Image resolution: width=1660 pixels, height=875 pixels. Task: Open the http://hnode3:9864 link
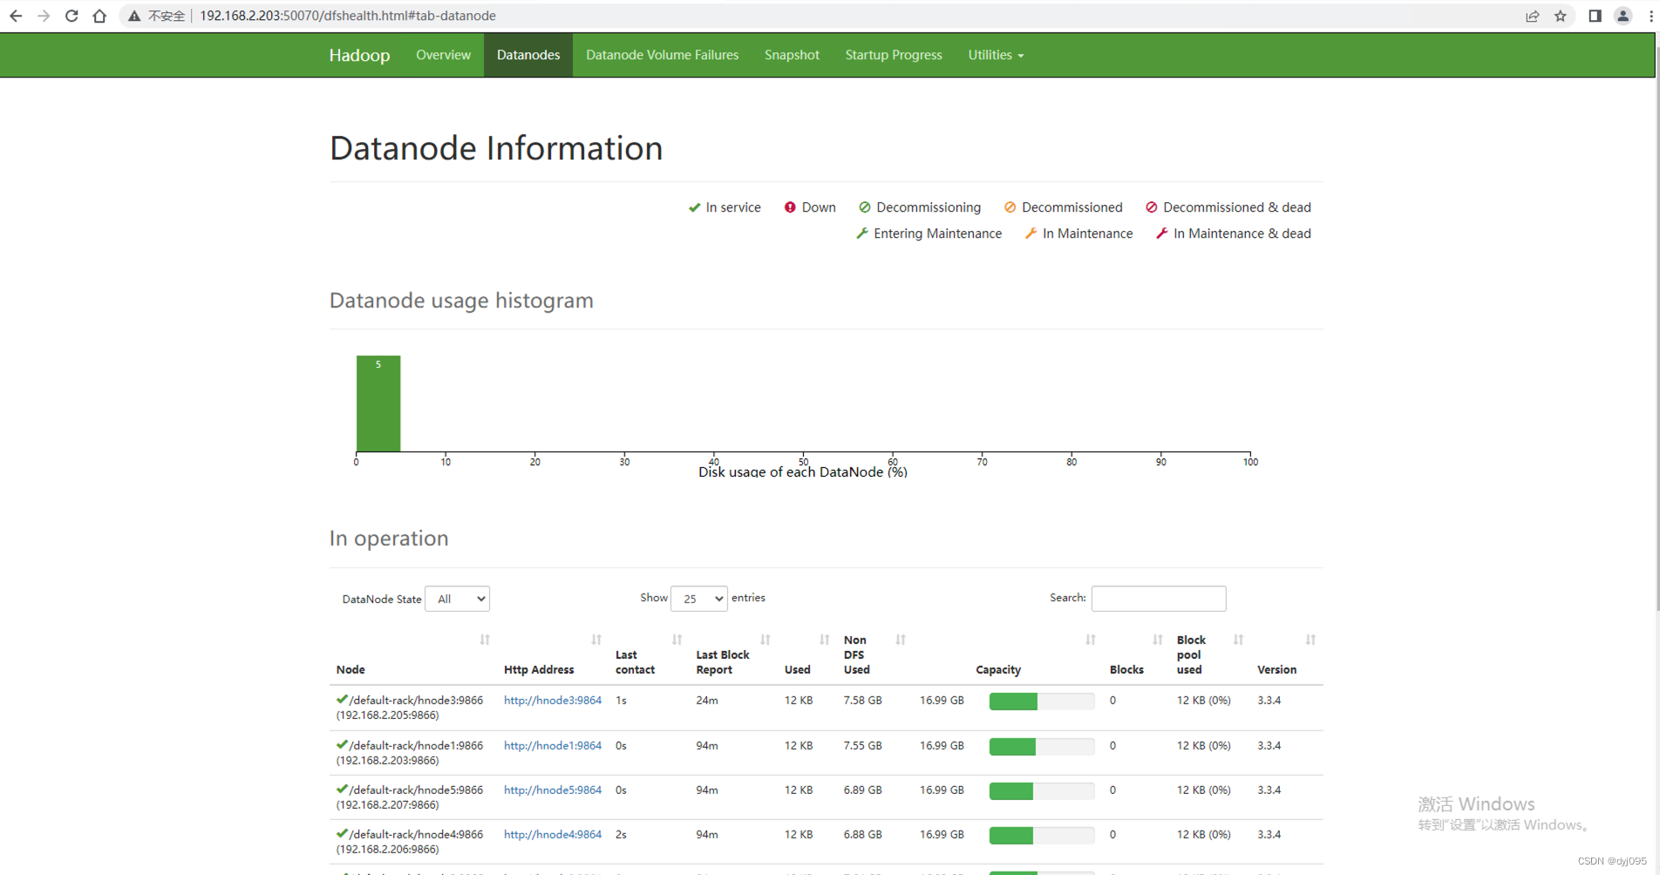553,700
